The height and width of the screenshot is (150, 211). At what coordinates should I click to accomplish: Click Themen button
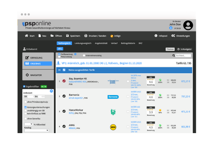coord(170,49)
